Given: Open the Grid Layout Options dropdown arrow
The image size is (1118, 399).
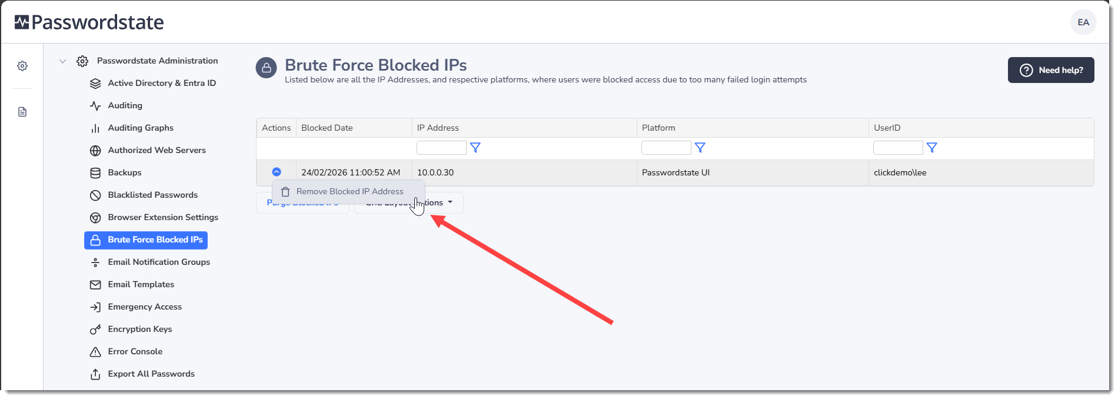Looking at the screenshot, I should coord(450,202).
